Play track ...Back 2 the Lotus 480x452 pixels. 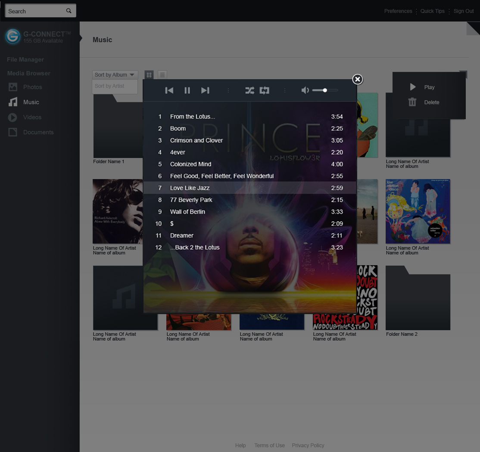[249, 248]
